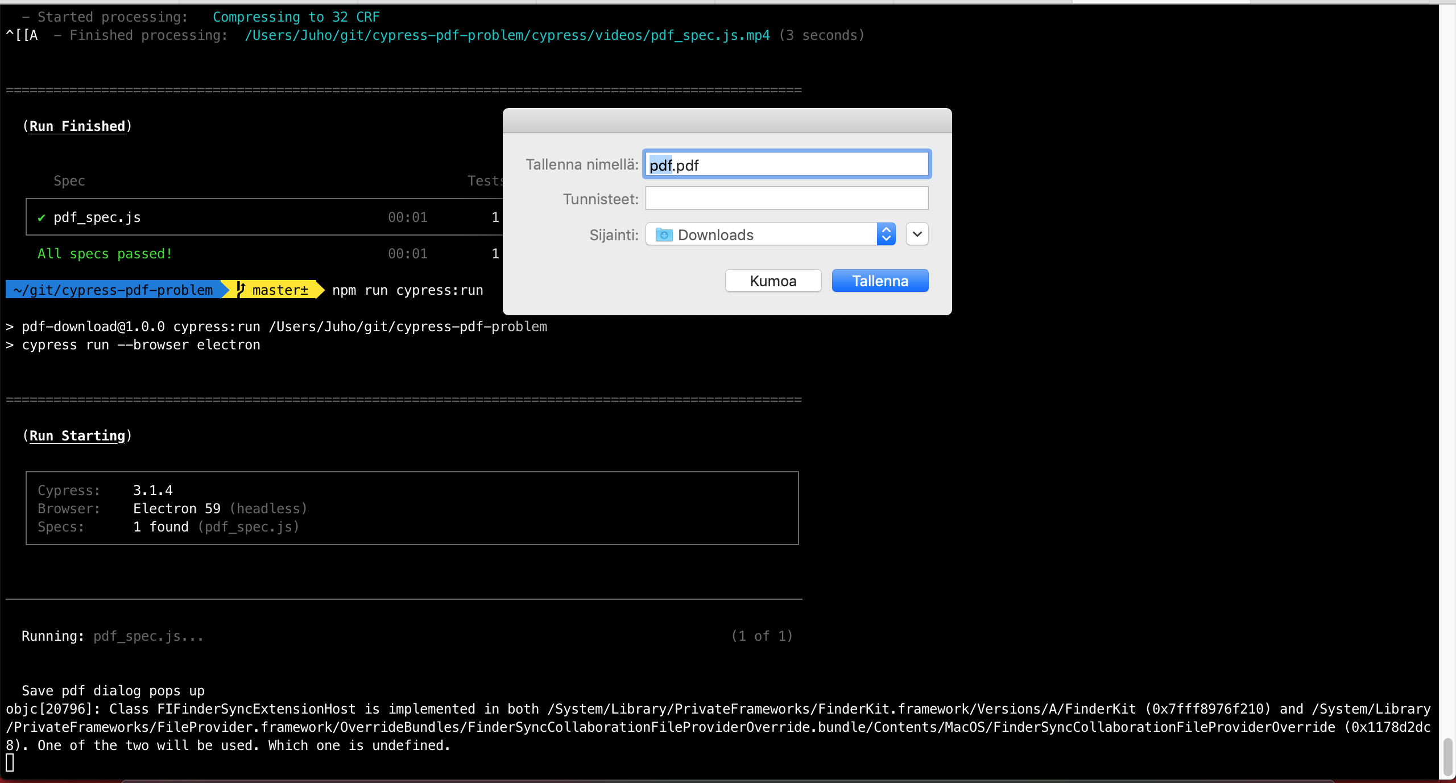Click the save dialog's gray title bar
Screen dimensions: 1456x783
[727, 121]
